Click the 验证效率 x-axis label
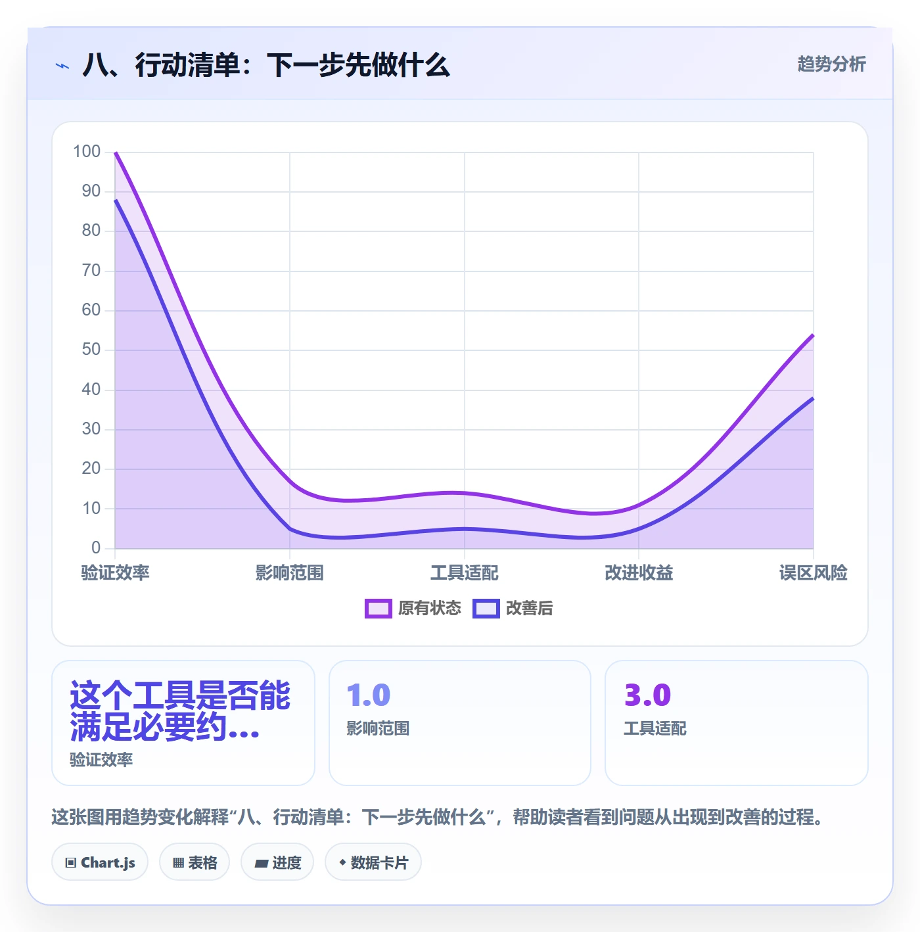The image size is (920, 932). click(x=116, y=573)
